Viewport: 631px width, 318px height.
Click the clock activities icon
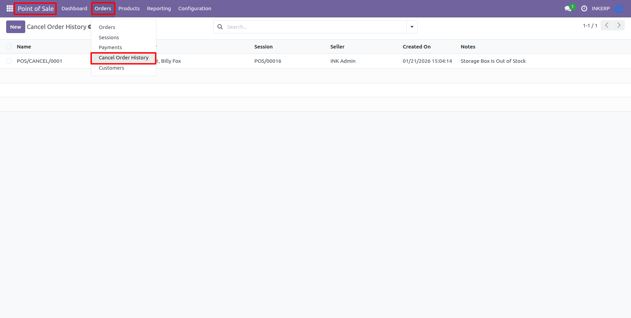point(584,9)
